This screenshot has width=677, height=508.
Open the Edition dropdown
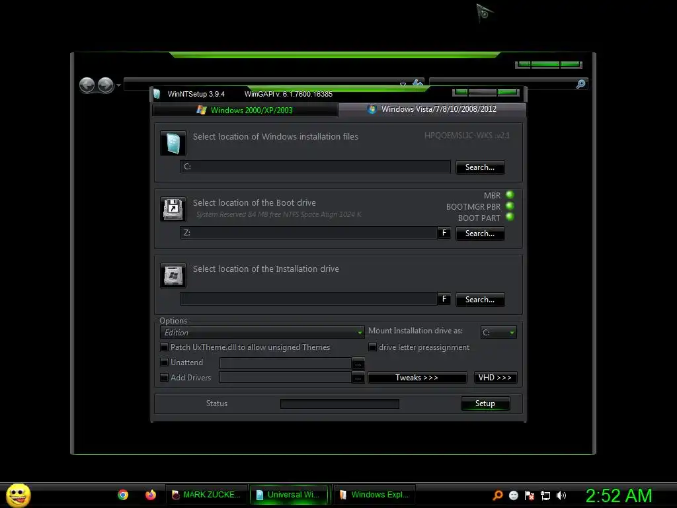[262, 333]
